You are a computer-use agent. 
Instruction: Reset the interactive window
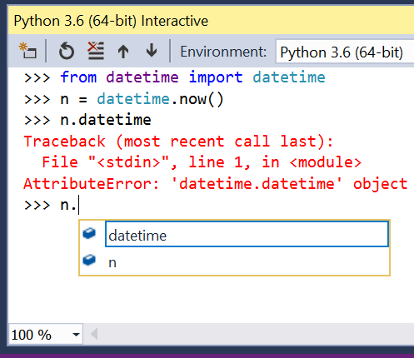(67, 51)
